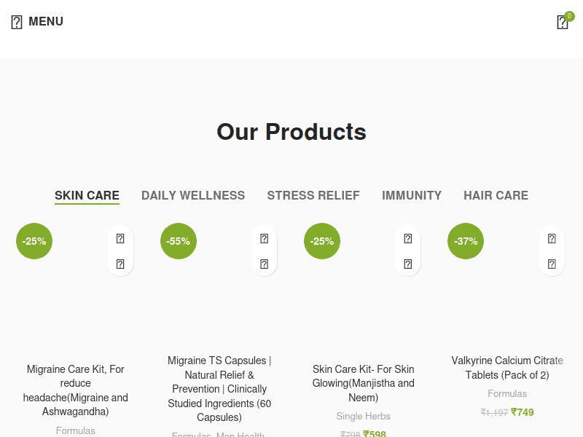583x437 pixels.
Task: View the Skin Care Kit product title
Action: (364, 383)
